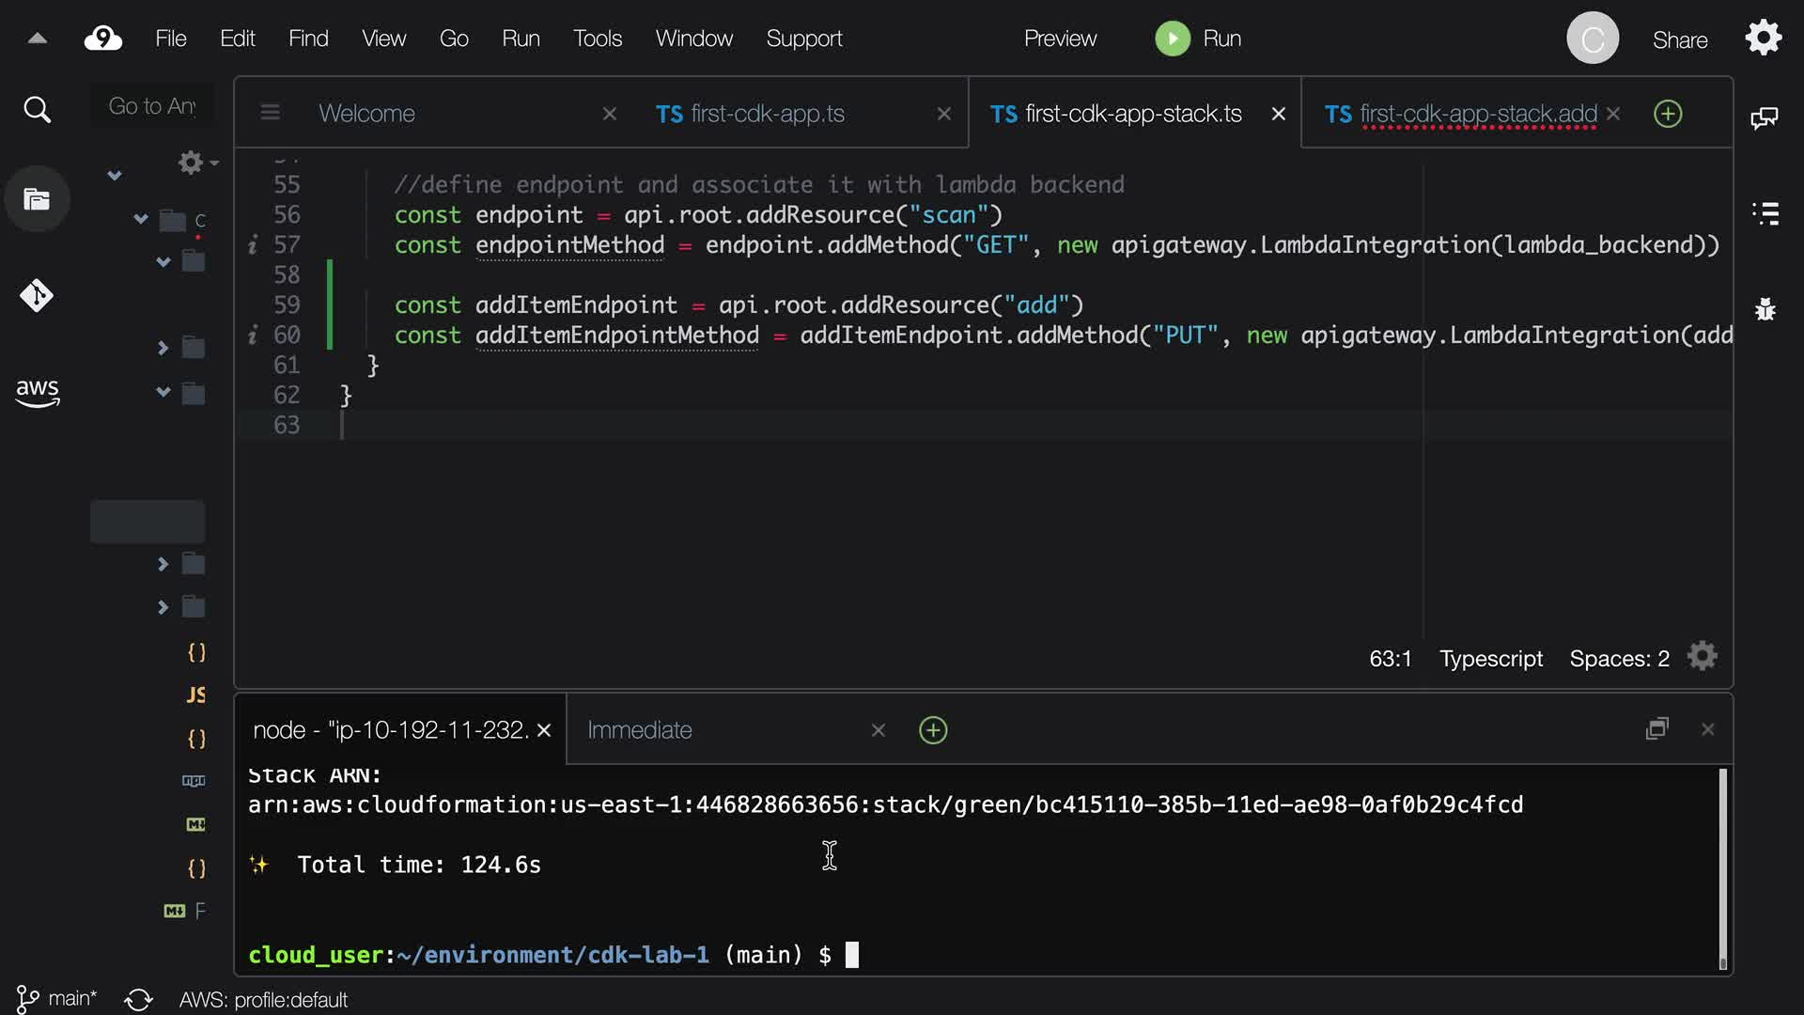Open the Debugger bug icon panel
Viewport: 1804px width, 1015px height.
[x=1765, y=308]
